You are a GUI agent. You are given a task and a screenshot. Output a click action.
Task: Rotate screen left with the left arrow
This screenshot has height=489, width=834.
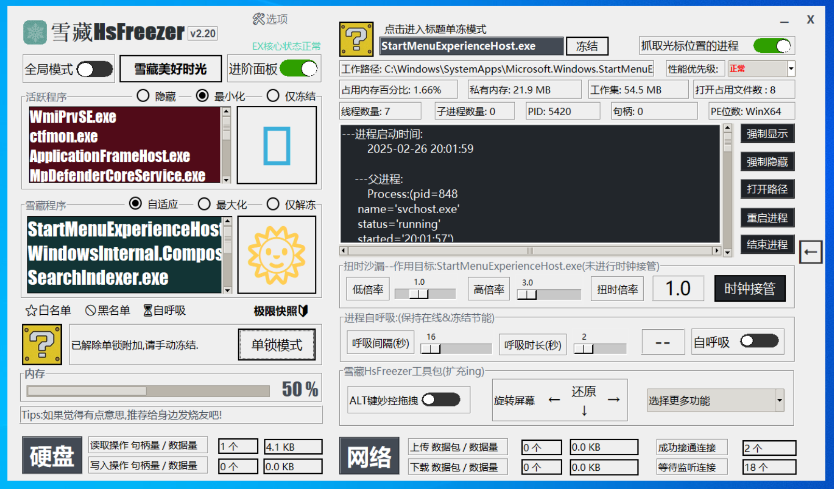point(554,400)
